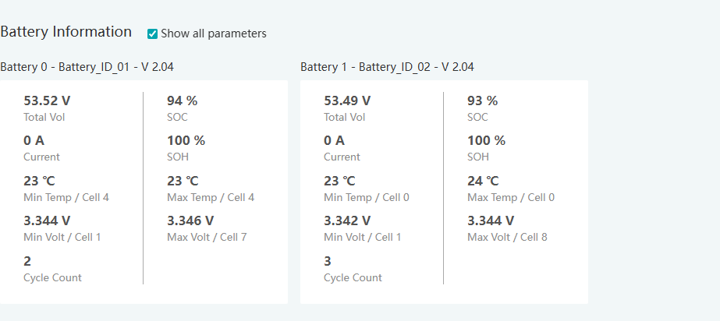Click Battery 1 Cycle Count value 3
The height and width of the screenshot is (321, 720).
(328, 262)
